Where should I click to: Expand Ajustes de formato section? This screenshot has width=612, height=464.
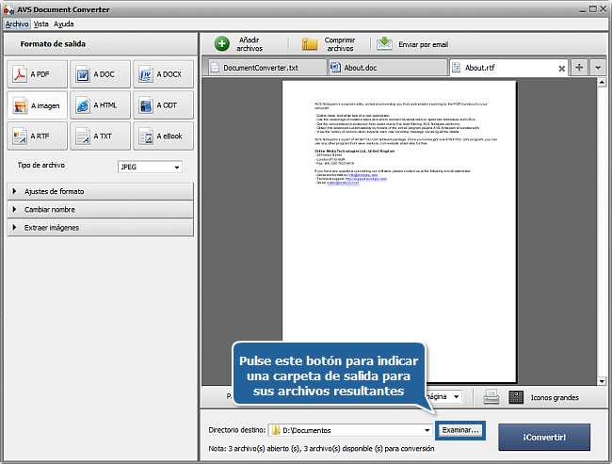pos(101,192)
